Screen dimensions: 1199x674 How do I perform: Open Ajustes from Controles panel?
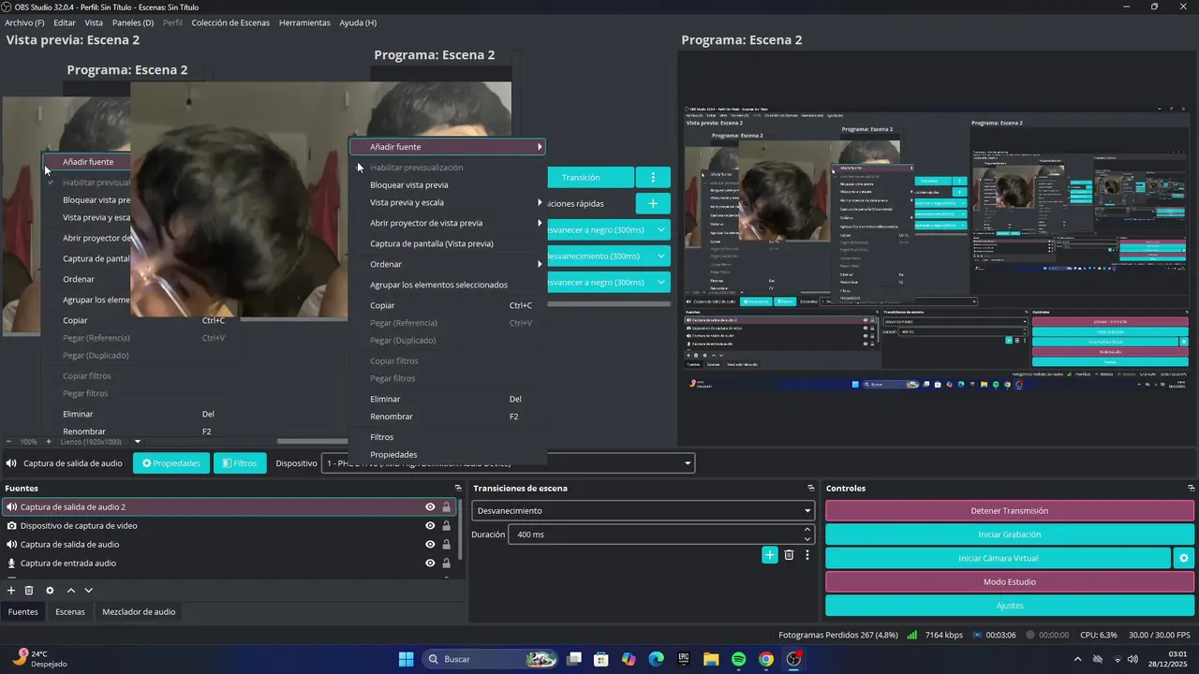pyautogui.click(x=1010, y=606)
